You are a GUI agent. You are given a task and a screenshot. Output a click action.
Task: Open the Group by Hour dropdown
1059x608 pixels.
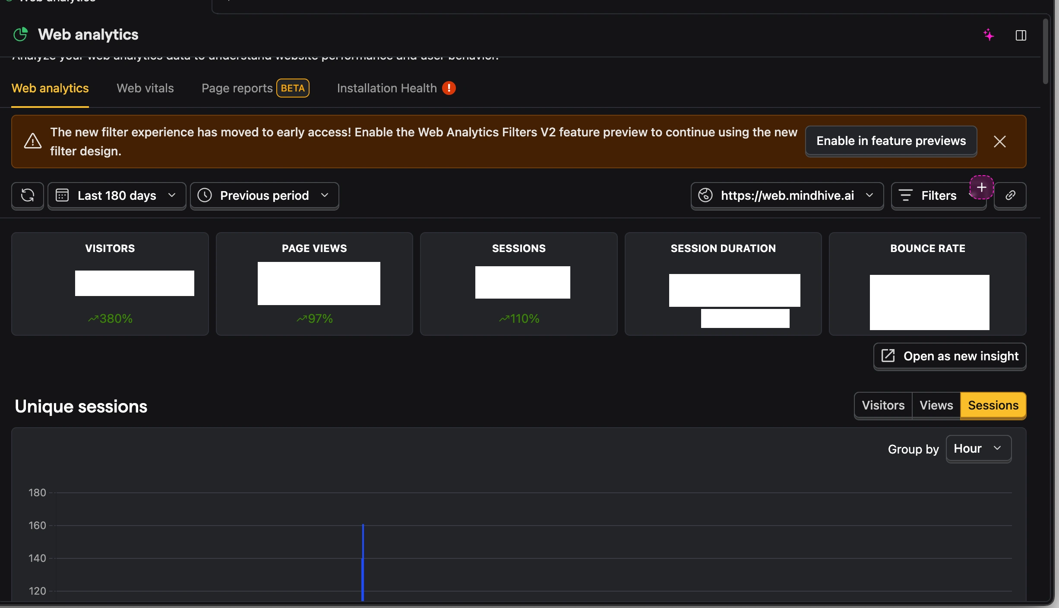point(978,448)
